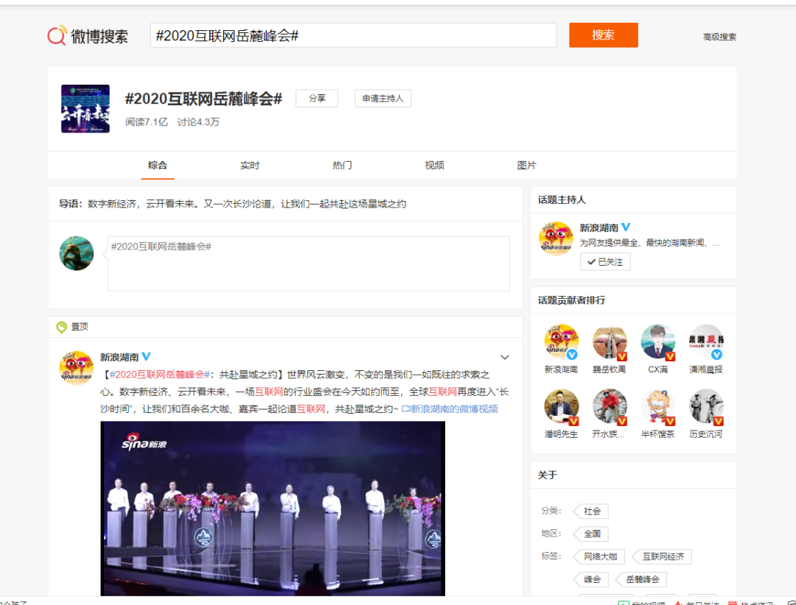Click the 巍岳钦禹 contributor name
The width and height of the screenshot is (796, 605).
[x=610, y=369]
